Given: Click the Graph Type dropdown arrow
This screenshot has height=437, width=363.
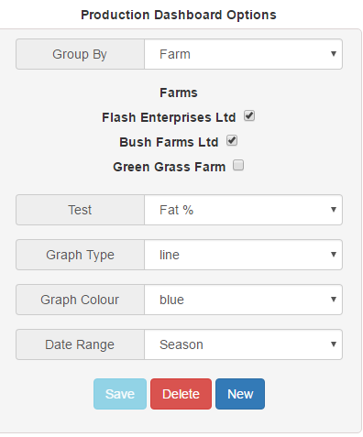Looking at the screenshot, I should [x=334, y=255].
